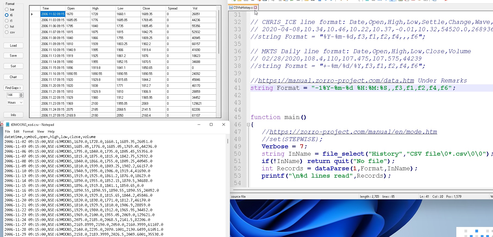Viewport: 493px width, 237px height.
Task: Open the zorro-project data.htm manual link
Action: [336, 81]
